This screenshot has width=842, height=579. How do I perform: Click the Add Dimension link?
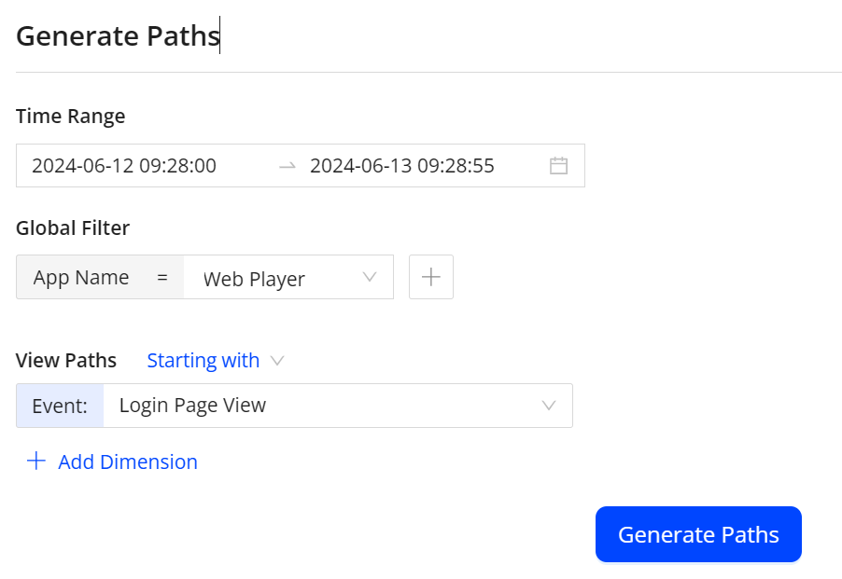pos(128,462)
